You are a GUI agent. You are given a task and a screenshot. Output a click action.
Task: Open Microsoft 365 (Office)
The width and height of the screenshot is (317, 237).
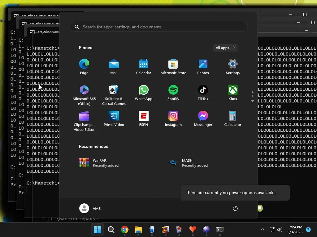(x=84, y=95)
